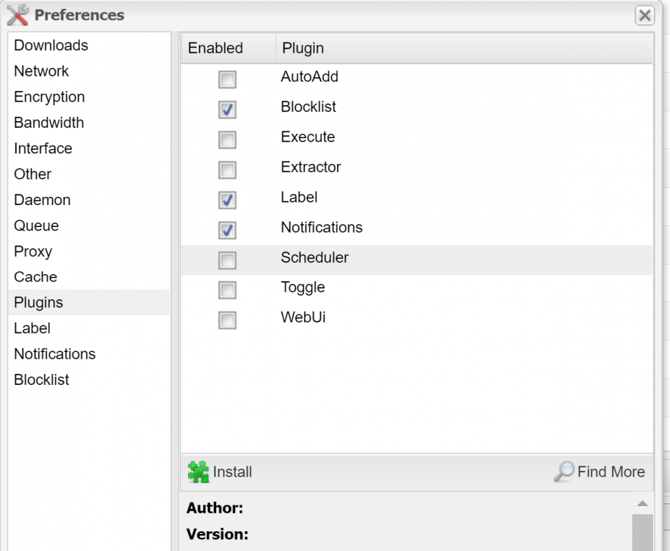Open the Downloads preferences page
The image size is (670, 551).
pyautogui.click(x=89, y=46)
